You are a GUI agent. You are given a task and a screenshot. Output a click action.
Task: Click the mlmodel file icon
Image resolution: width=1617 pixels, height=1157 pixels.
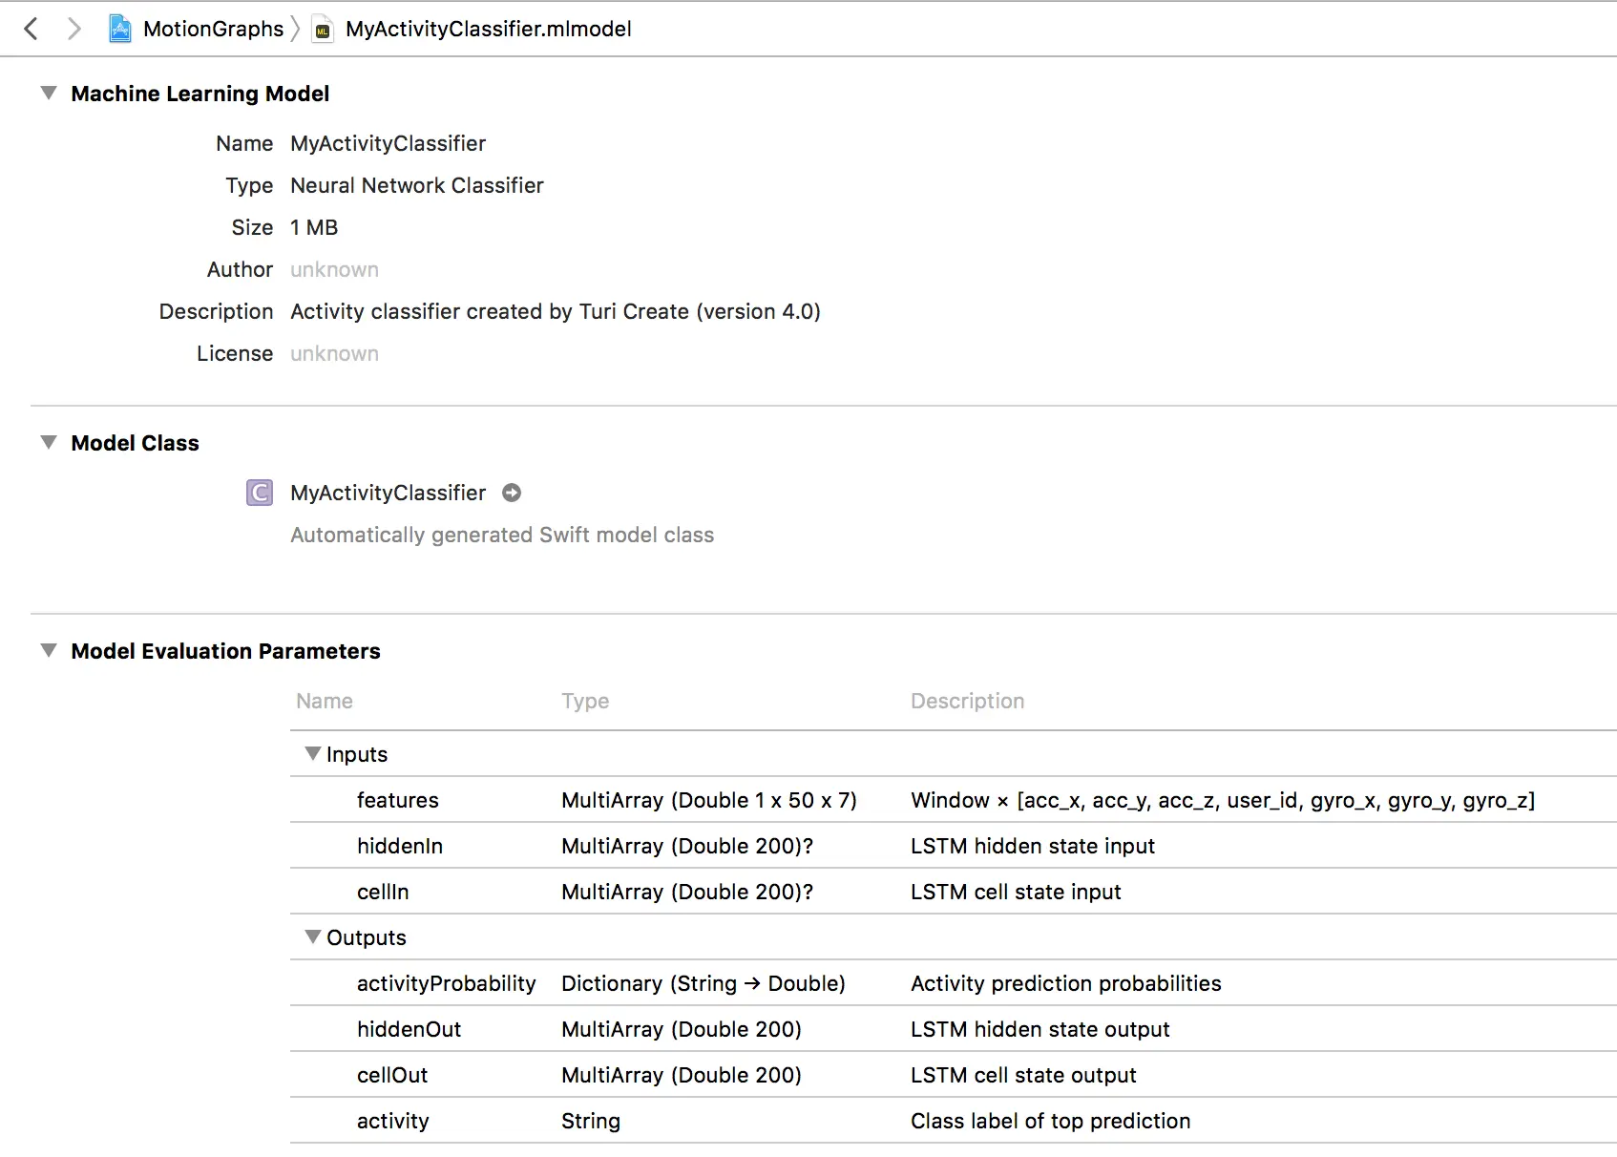323,30
